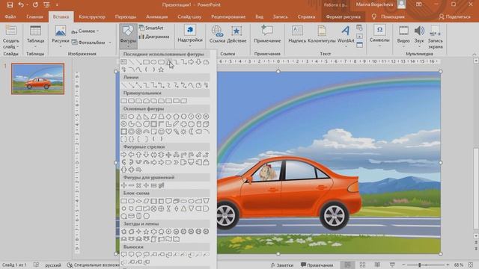The image size is (479, 269).
Task: Redo the last action
Action: coord(35,4)
